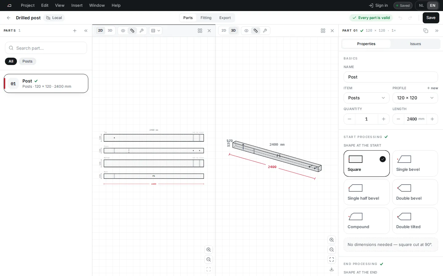Toggle the eye visibility in the 3D viewport
This screenshot has height=276, width=443.
coord(246,31)
